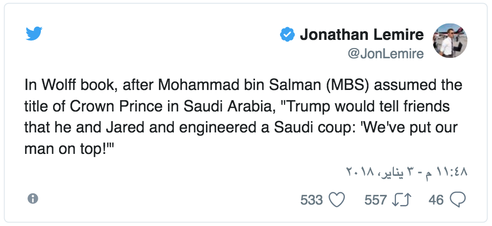This screenshot has width=492, height=226.
Task: Click the tweet info icon
Action: pos(33,199)
